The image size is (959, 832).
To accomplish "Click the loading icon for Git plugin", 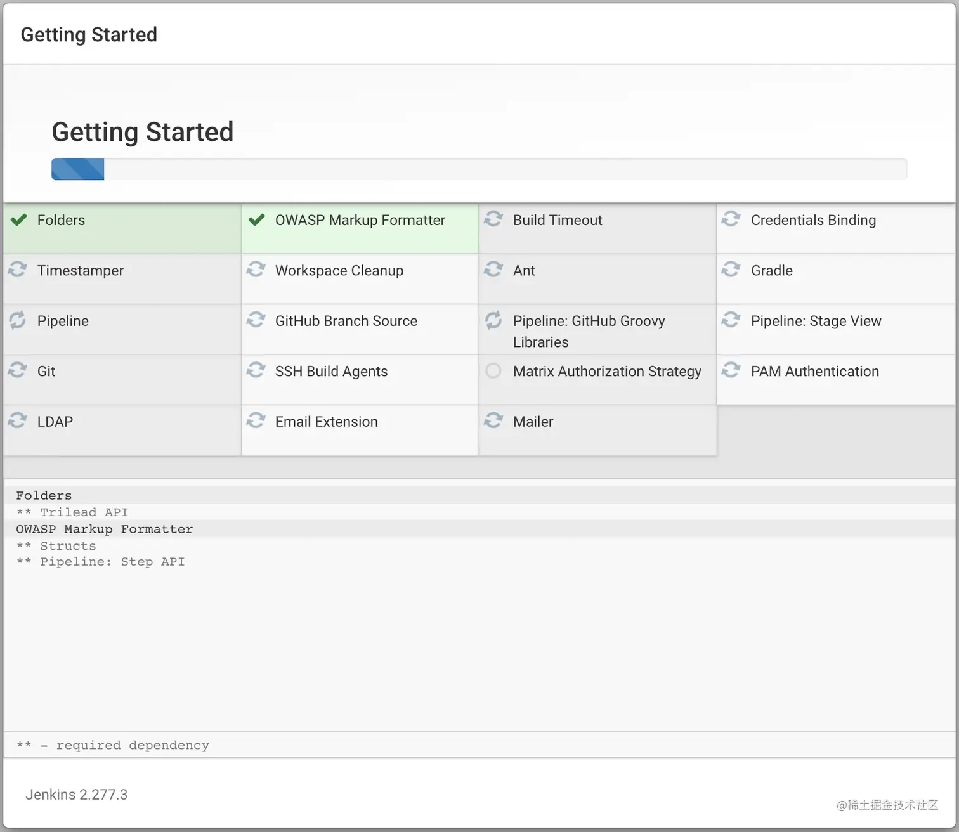I will (18, 370).
